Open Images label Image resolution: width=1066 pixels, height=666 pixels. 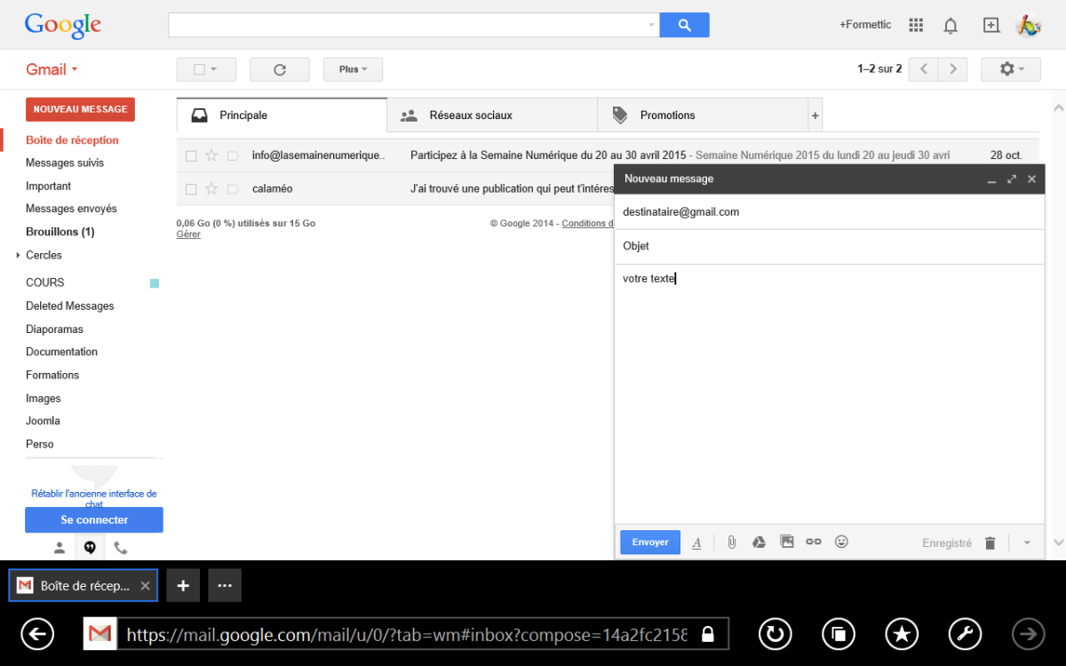44,398
